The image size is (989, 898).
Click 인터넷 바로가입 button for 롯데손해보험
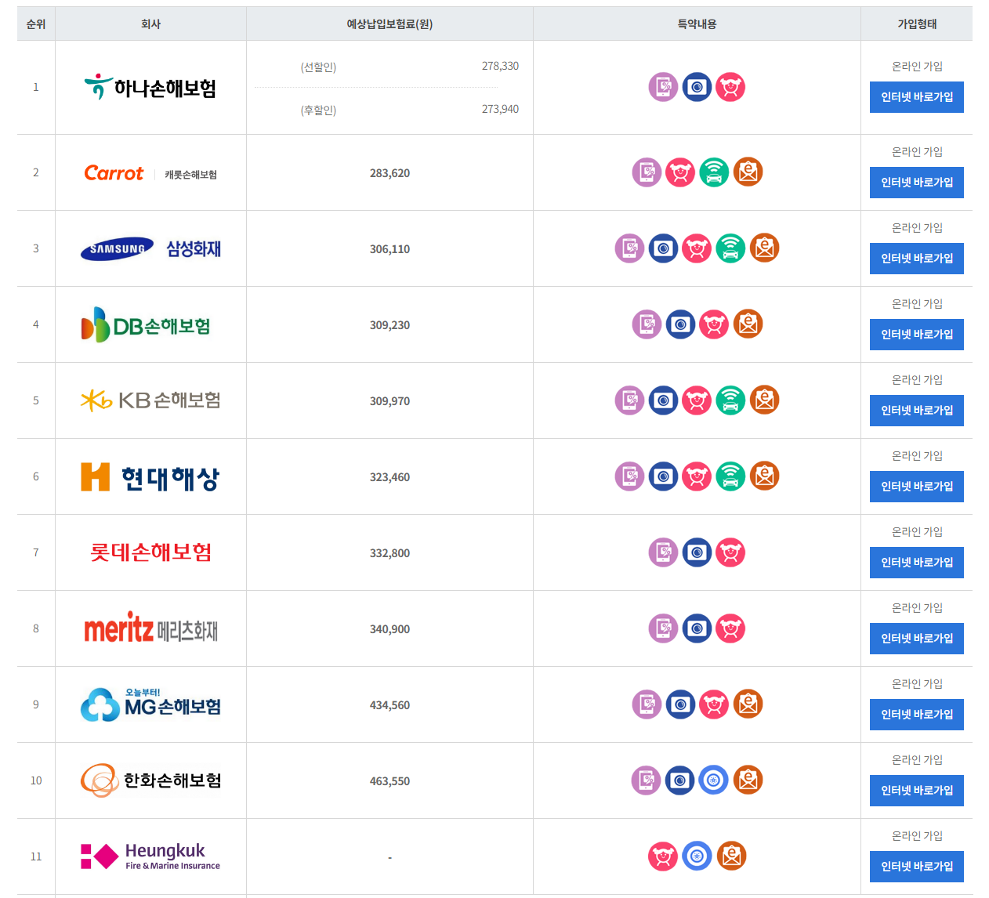917,563
